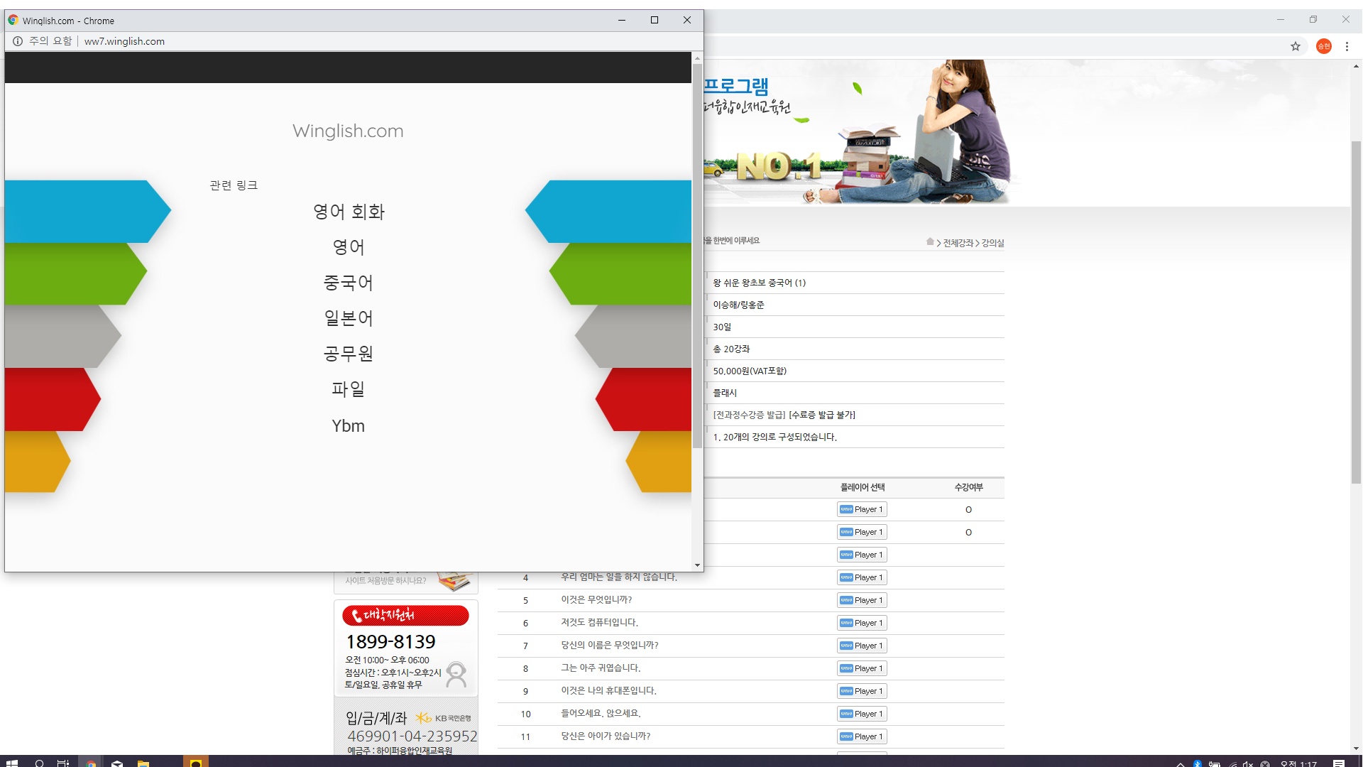
Task: Click Player 1 for 저것도 컴퓨터입니다
Action: point(862,623)
